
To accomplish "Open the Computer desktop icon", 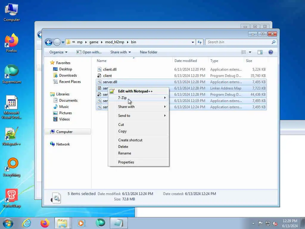I will point(12,13).
